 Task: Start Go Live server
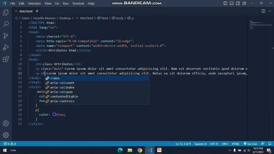250,144
